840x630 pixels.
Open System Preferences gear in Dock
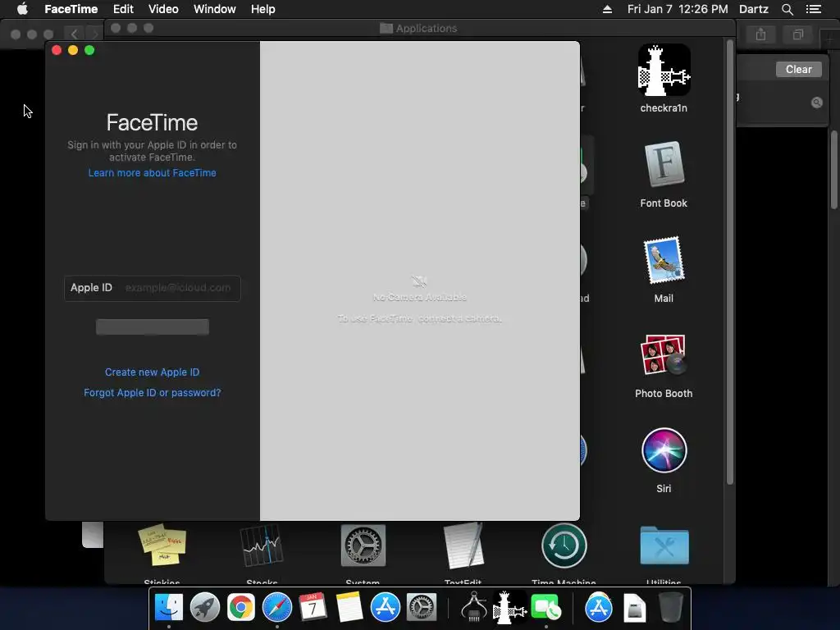tap(422, 608)
